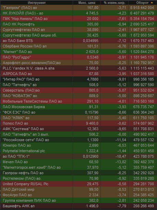Select the Ростелеком (ПАО) ао. row
The height and width of the screenshot is (210, 157).
pos(78,178)
